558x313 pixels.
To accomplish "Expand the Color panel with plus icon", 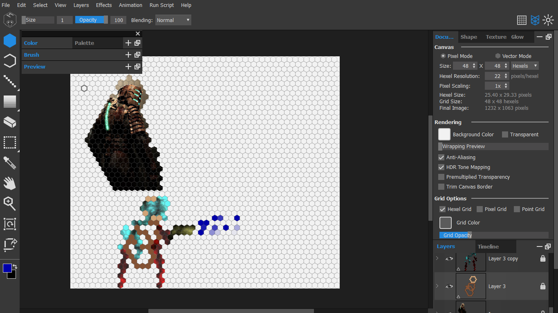I will pyautogui.click(x=128, y=43).
